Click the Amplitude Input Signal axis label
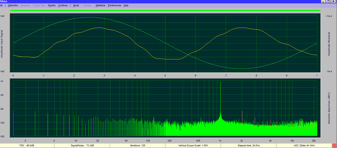This screenshot has width=337, height=148. point(2,44)
